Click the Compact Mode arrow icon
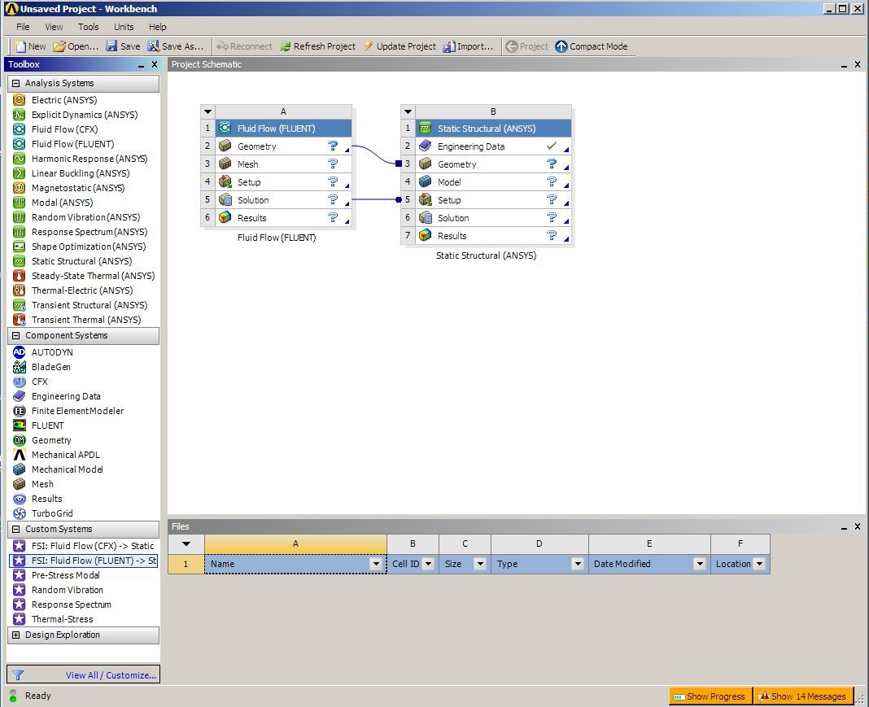This screenshot has height=707, width=869. coord(561,46)
